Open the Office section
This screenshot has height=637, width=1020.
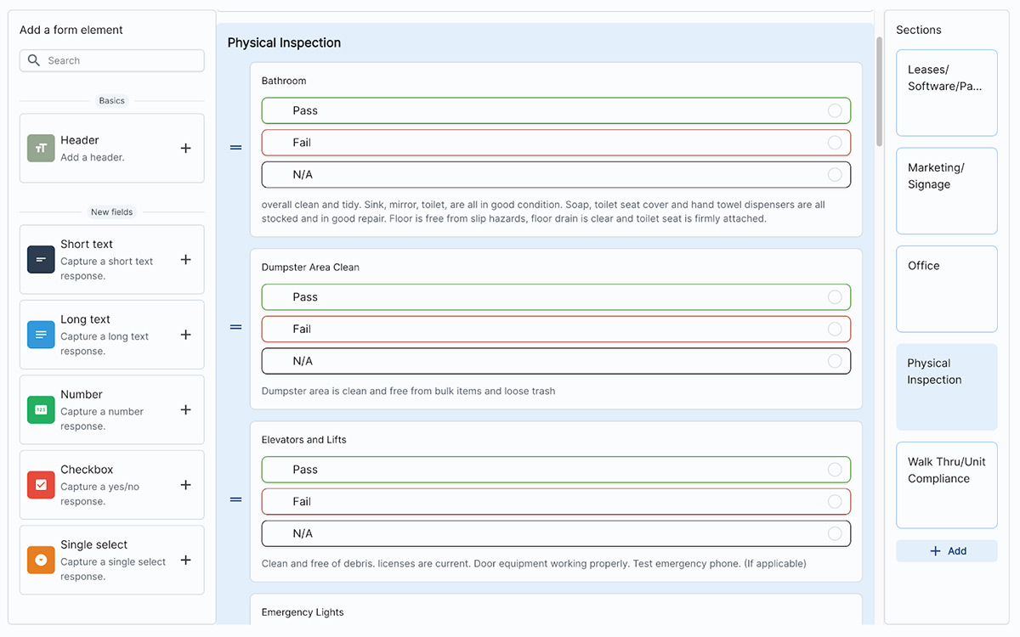tap(946, 289)
